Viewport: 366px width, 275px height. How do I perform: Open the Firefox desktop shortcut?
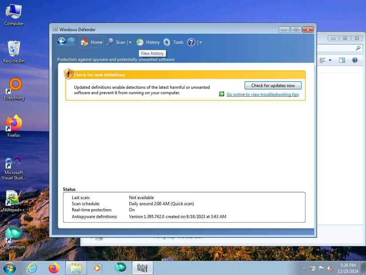[14, 126]
